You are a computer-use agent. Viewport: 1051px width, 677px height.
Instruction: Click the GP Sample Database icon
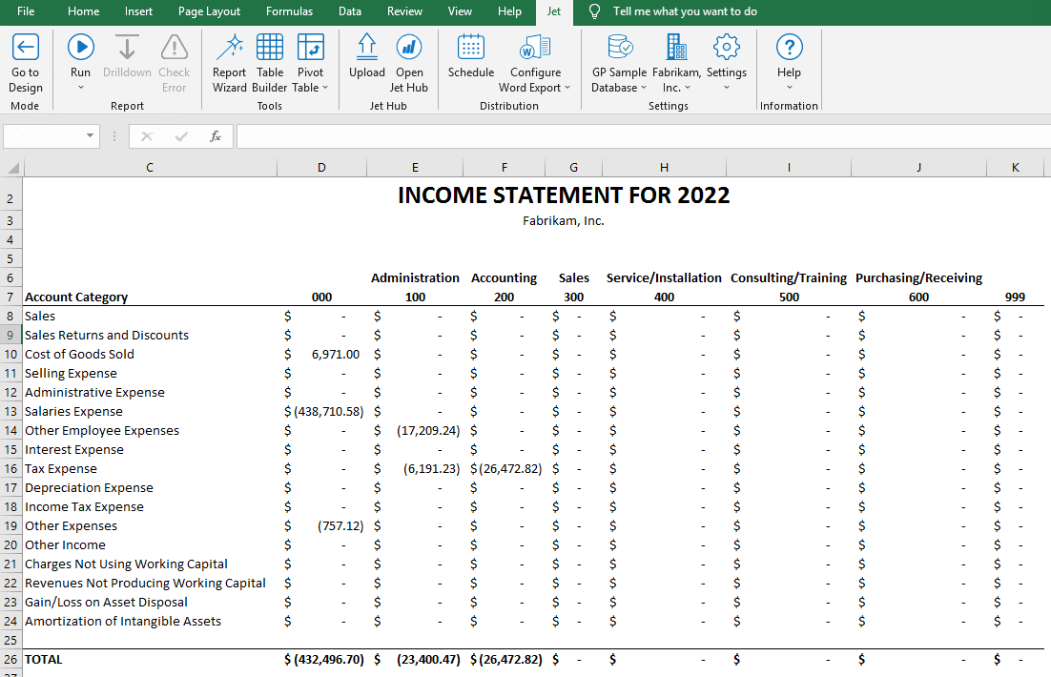(x=619, y=57)
